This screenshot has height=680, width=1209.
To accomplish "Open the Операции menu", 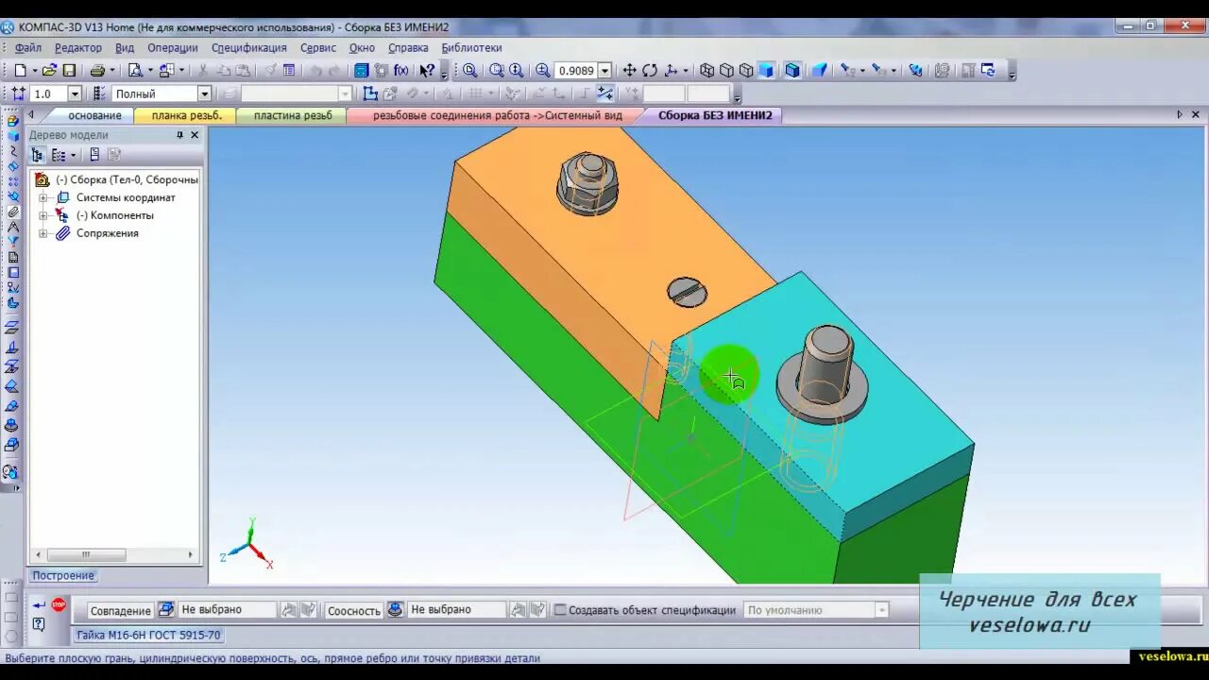I will click(x=173, y=47).
